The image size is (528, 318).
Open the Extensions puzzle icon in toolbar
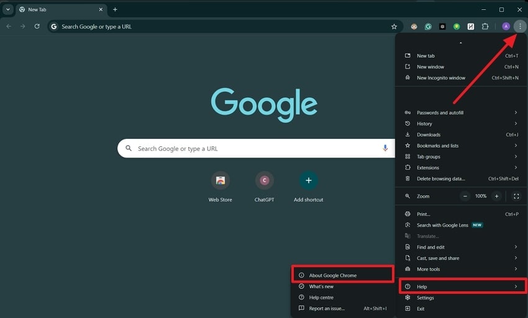(x=485, y=26)
